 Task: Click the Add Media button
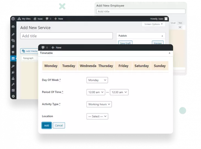(x=29, y=51)
